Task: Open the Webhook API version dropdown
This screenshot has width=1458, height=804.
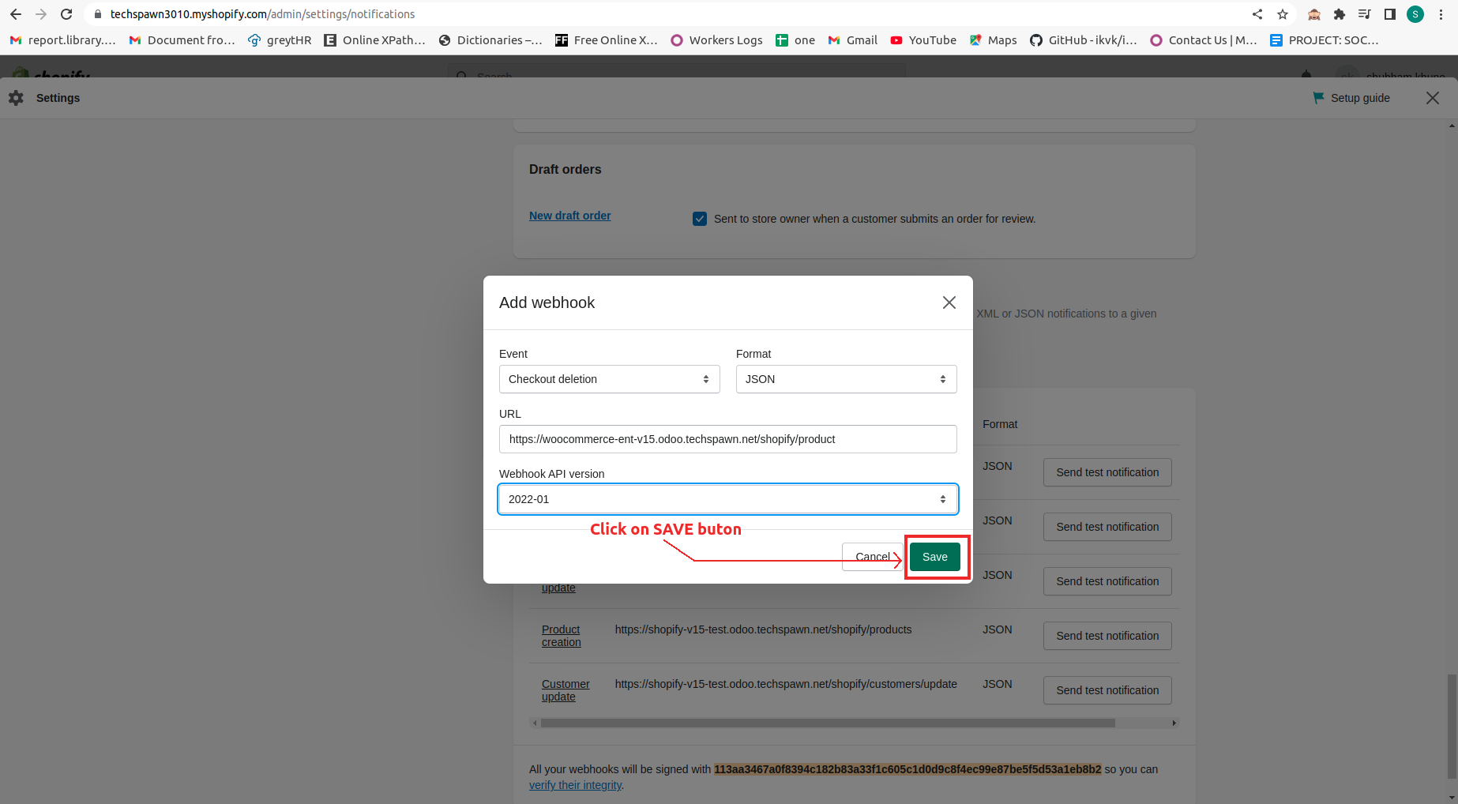Action: [727, 498]
